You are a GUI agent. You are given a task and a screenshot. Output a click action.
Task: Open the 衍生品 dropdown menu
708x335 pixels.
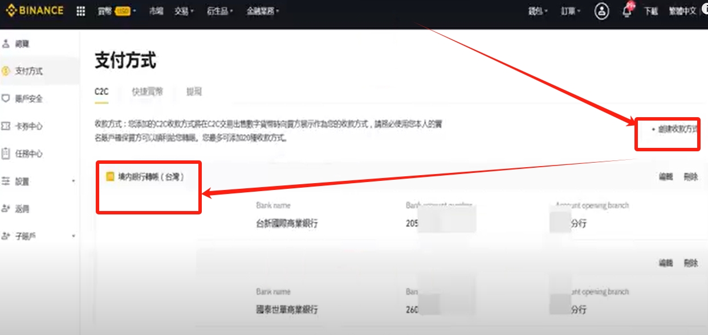pyautogui.click(x=220, y=11)
